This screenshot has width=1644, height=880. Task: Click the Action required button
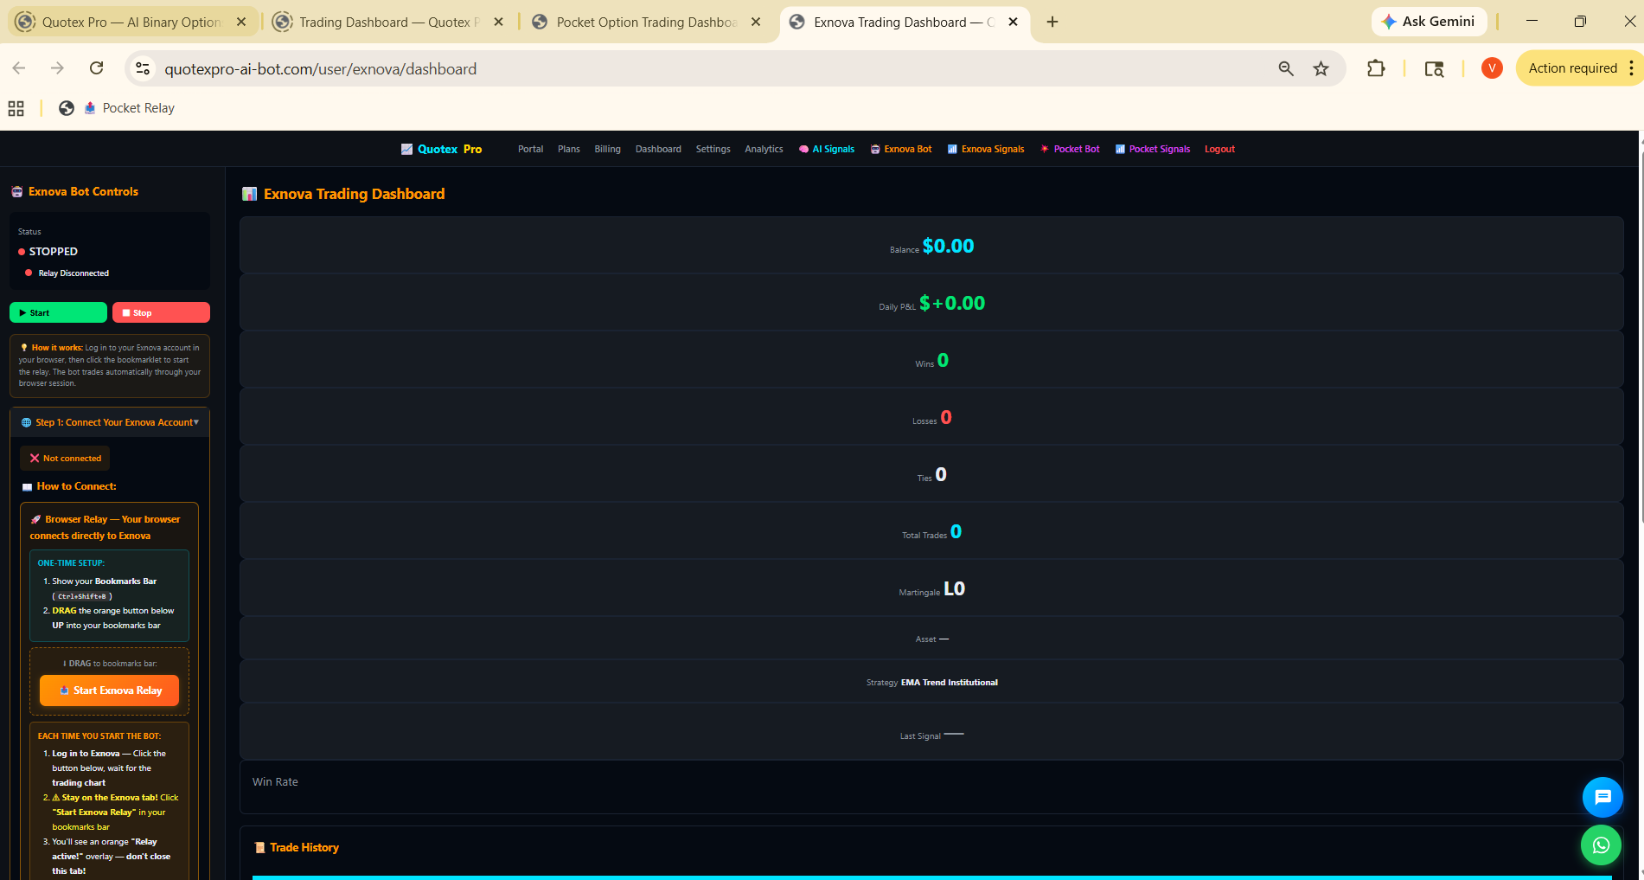click(1572, 68)
